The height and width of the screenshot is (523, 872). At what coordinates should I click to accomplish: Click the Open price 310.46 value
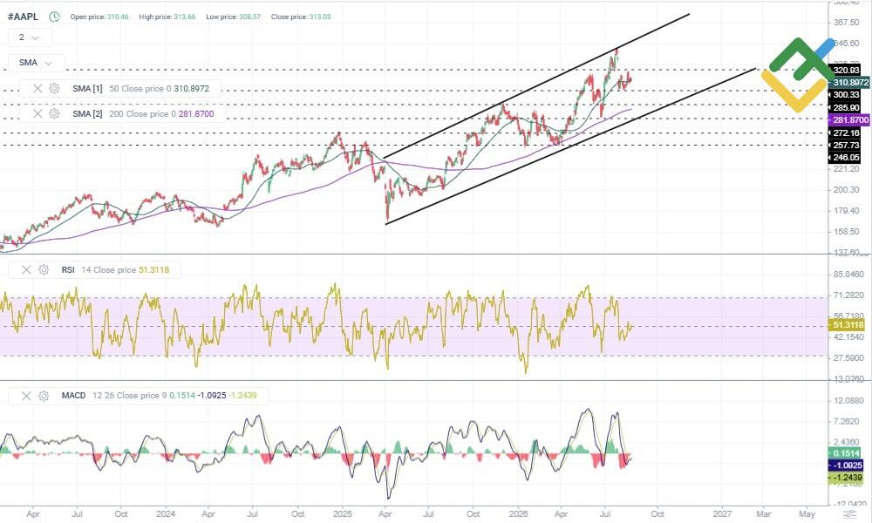[118, 17]
